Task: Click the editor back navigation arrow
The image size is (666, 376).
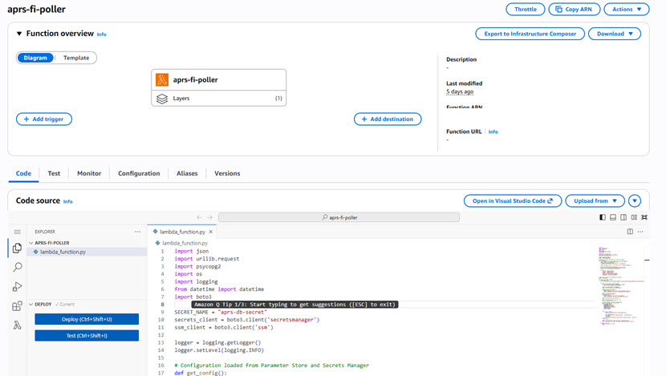Action: point(200,217)
